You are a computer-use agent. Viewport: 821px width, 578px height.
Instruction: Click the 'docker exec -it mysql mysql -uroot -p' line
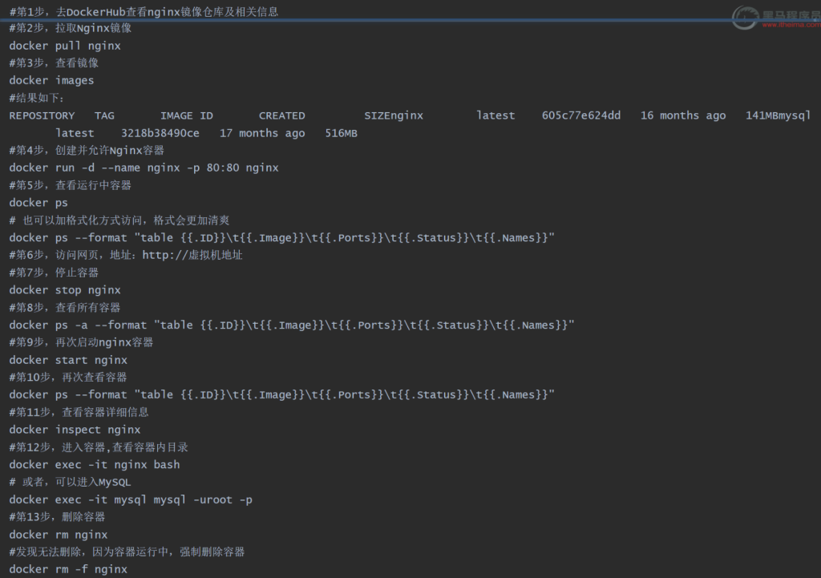tap(131, 499)
